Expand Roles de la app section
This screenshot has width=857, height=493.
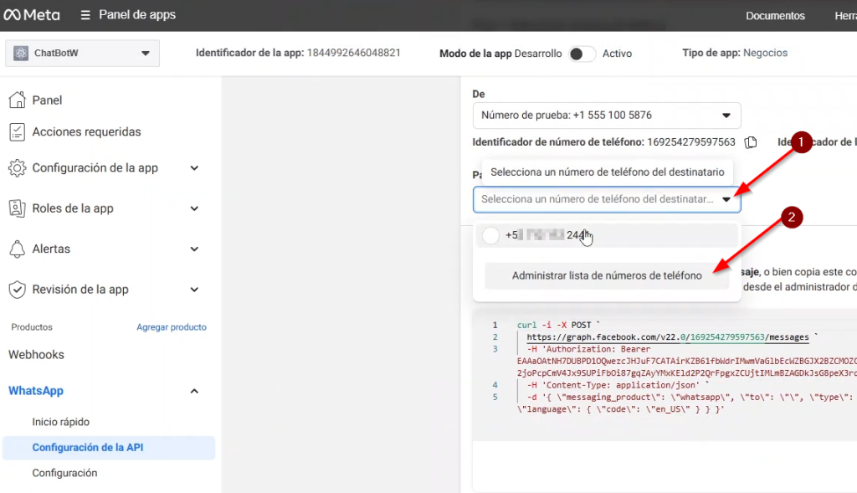pyautogui.click(x=194, y=208)
